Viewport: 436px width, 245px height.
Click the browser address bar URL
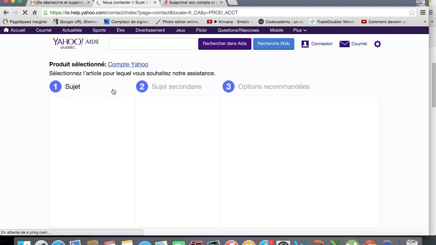[144, 13]
